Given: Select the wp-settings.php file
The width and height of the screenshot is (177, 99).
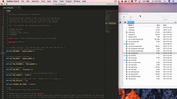Looking at the screenshot, I should click(134, 72).
